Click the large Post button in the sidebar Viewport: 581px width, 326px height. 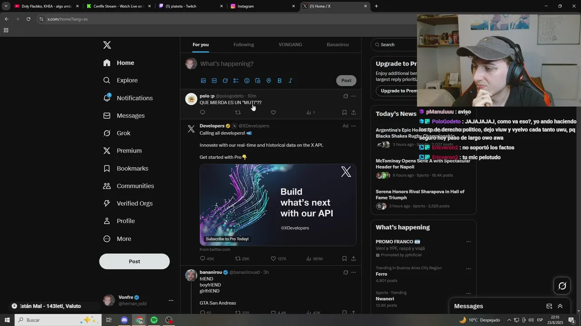134,261
